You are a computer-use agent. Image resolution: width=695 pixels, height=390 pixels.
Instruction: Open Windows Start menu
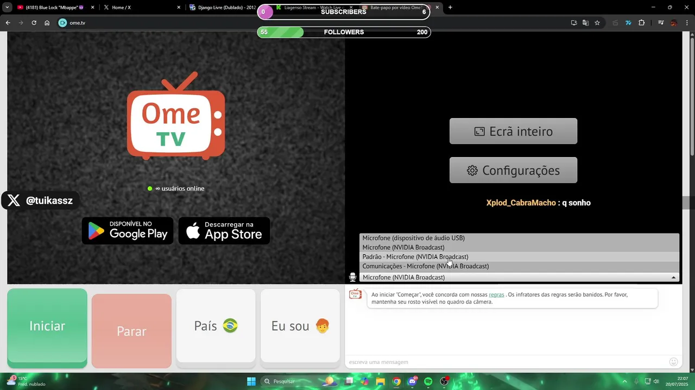(x=251, y=381)
